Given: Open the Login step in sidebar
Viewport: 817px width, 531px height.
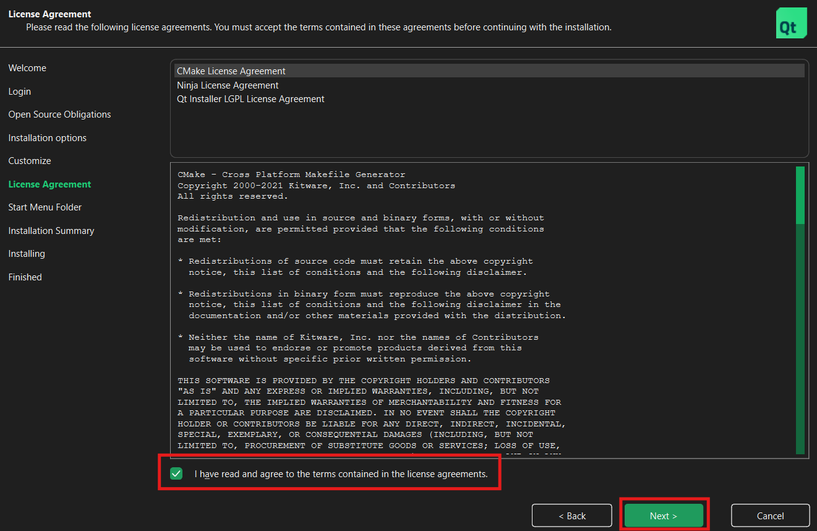Looking at the screenshot, I should click(20, 92).
